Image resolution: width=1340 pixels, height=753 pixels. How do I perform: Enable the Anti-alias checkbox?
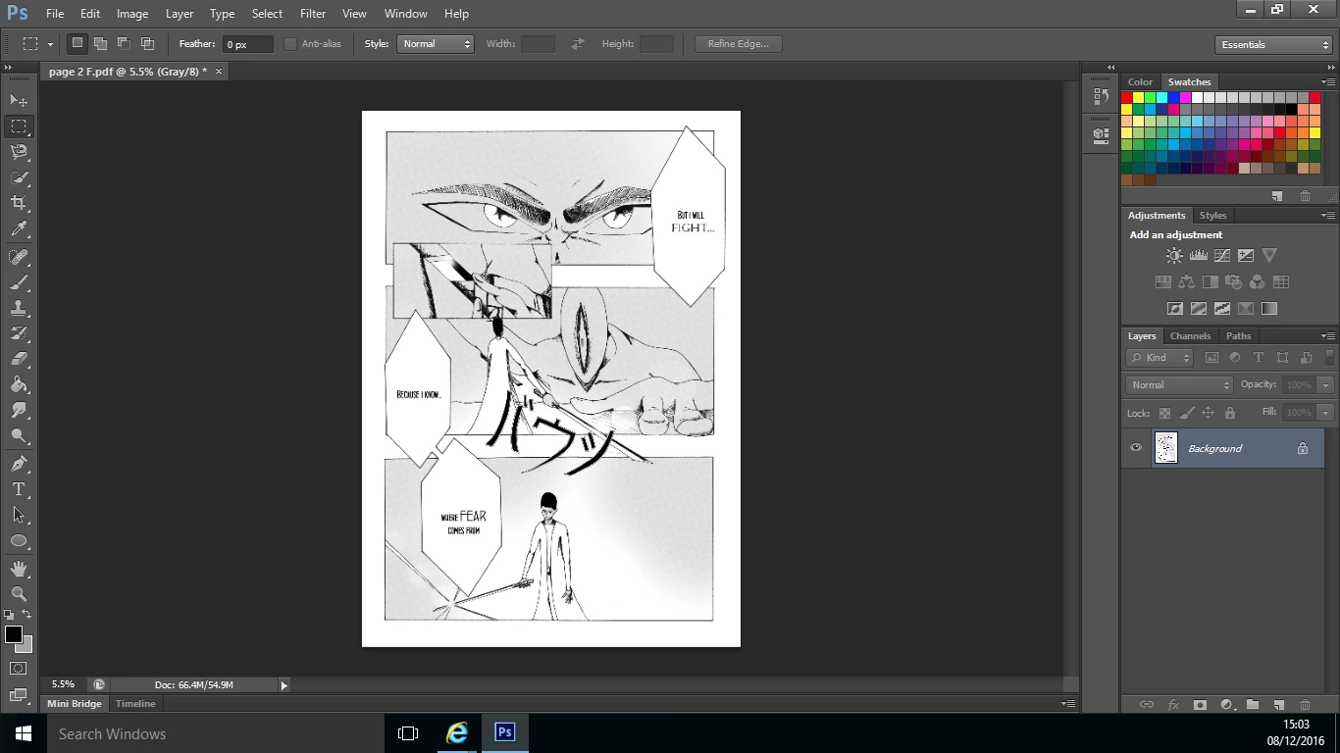(x=290, y=44)
